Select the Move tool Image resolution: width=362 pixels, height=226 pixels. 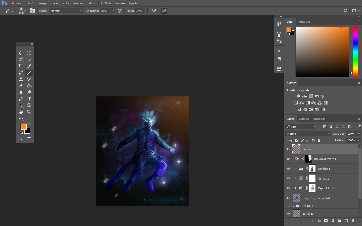coord(21,53)
